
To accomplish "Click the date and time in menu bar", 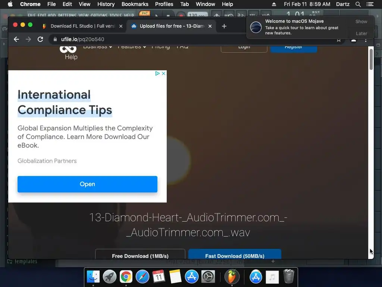I will [x=307, y=4].
